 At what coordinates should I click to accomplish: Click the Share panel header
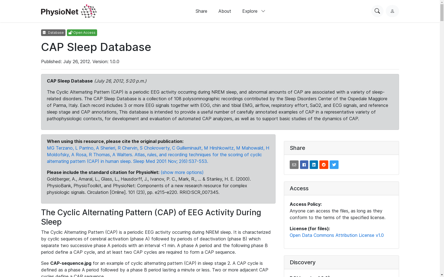tap(341, 148)
